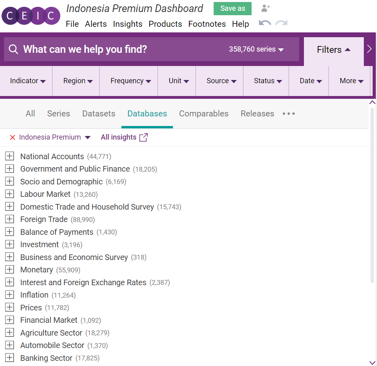Open the Indonesia Premium database dropdown
This screenshot has width=377, height=366.
55,137
